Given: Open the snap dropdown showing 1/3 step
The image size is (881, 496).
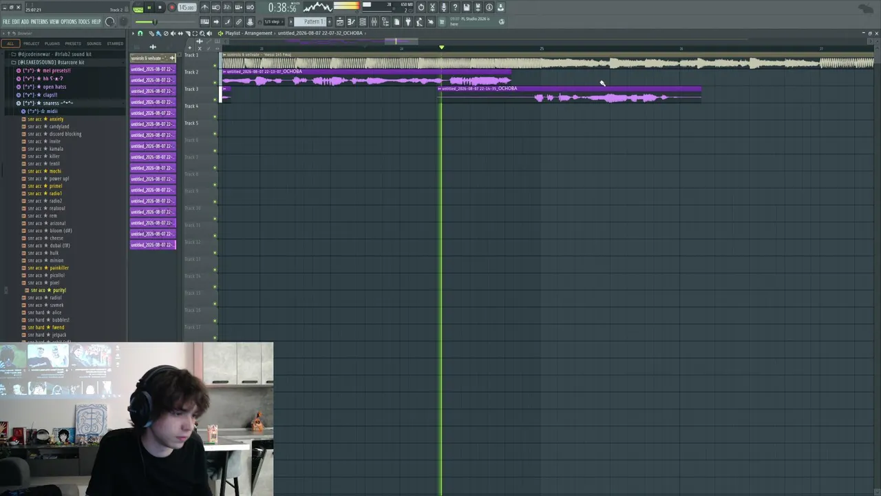Looking at the screenshot, I should 273,22.
